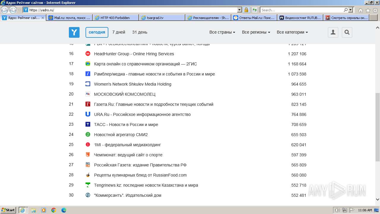
Task: Click the scrollbar down arrow
Action: [x=378, y=199]
